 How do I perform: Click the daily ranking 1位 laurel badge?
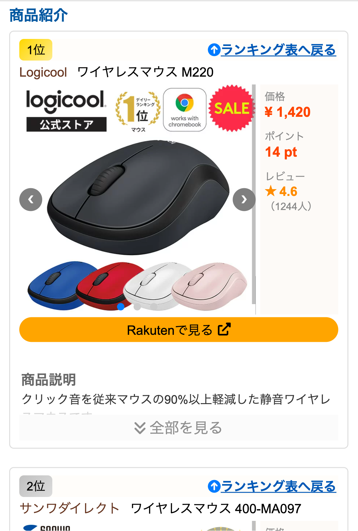click(x=138, y=111)
